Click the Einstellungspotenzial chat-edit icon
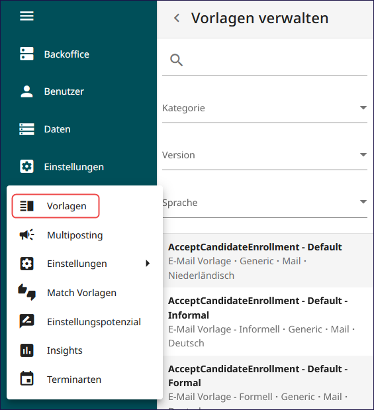Screen dimensions: 374x410 (26, 321)
